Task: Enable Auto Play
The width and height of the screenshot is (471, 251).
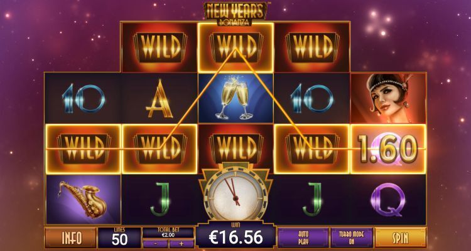Action: (x=303, y=237)
